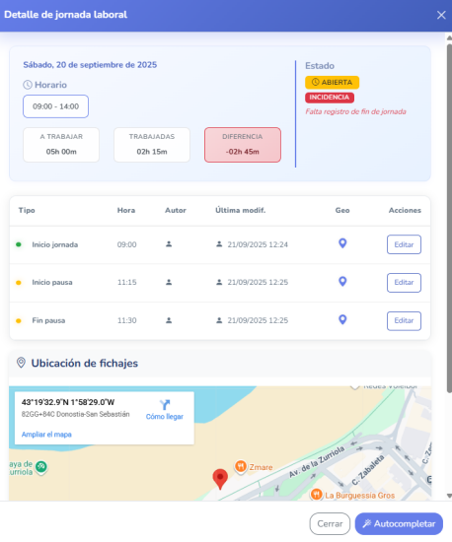The width and height of the screenshot is (452, 542).
Task: Click the Zmare restaurant map icon
Action: click(x=241, y=466)
